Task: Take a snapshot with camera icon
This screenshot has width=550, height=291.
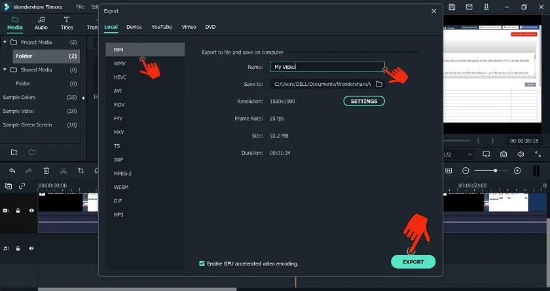Action: 504,155
